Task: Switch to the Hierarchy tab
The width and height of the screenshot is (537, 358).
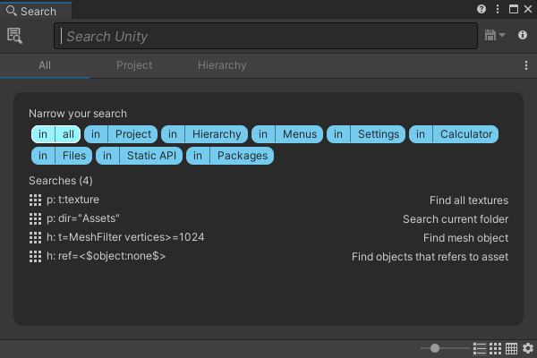Action: 222,65
